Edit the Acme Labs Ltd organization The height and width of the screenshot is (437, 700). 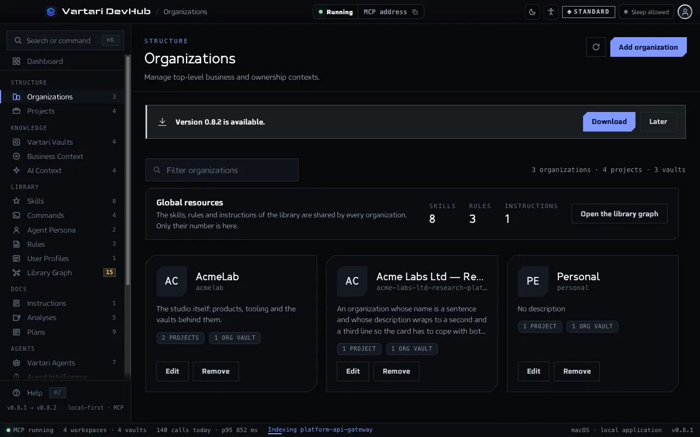point(353,371)
